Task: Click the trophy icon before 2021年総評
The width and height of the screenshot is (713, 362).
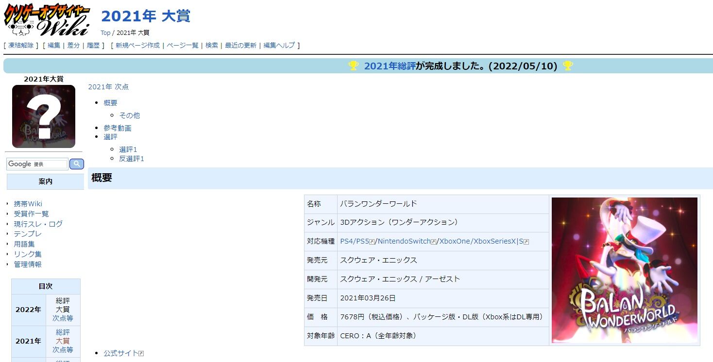Action: click(x=354, y=66)
